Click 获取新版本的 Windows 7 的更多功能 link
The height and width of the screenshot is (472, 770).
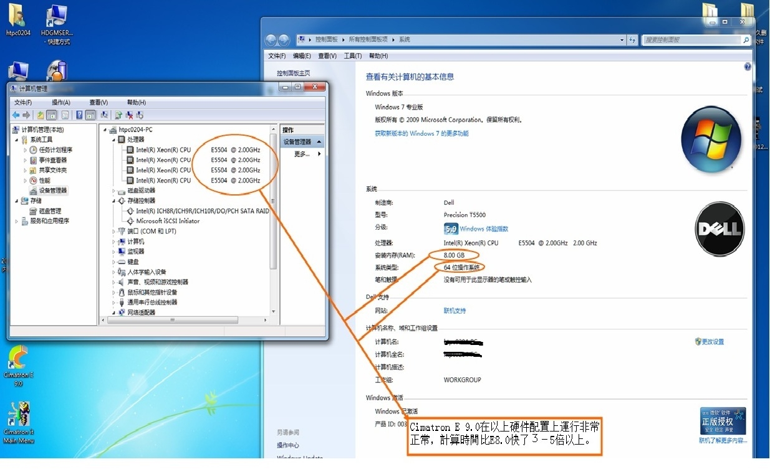421,134
